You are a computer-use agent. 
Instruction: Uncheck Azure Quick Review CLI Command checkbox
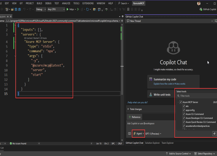(184, 122)
